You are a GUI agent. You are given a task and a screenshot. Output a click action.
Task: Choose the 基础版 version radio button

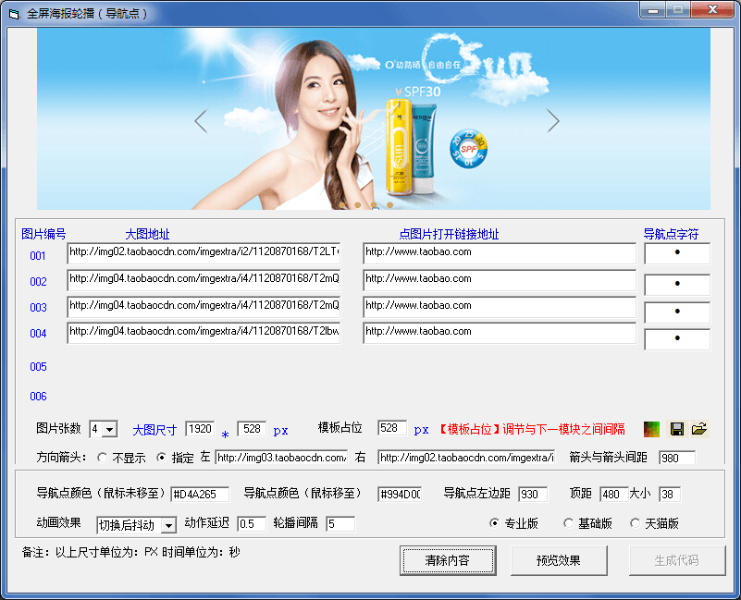(569, 524)
